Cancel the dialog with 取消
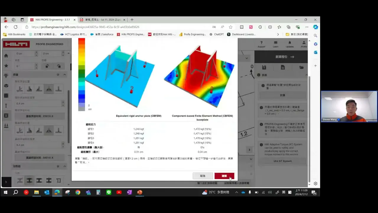Image resolution: width=378 pixels, height=213 pixels. point(203,176)
